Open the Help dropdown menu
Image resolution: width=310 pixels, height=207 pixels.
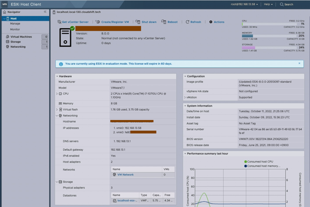tap(268, 4)
